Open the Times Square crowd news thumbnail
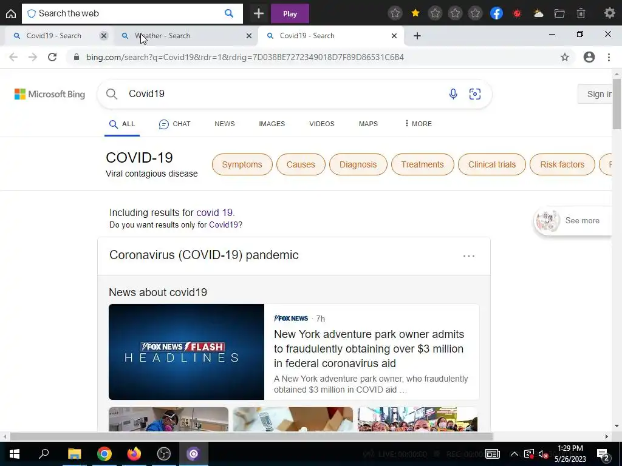 pyautogui.click(x=417, y=419)
